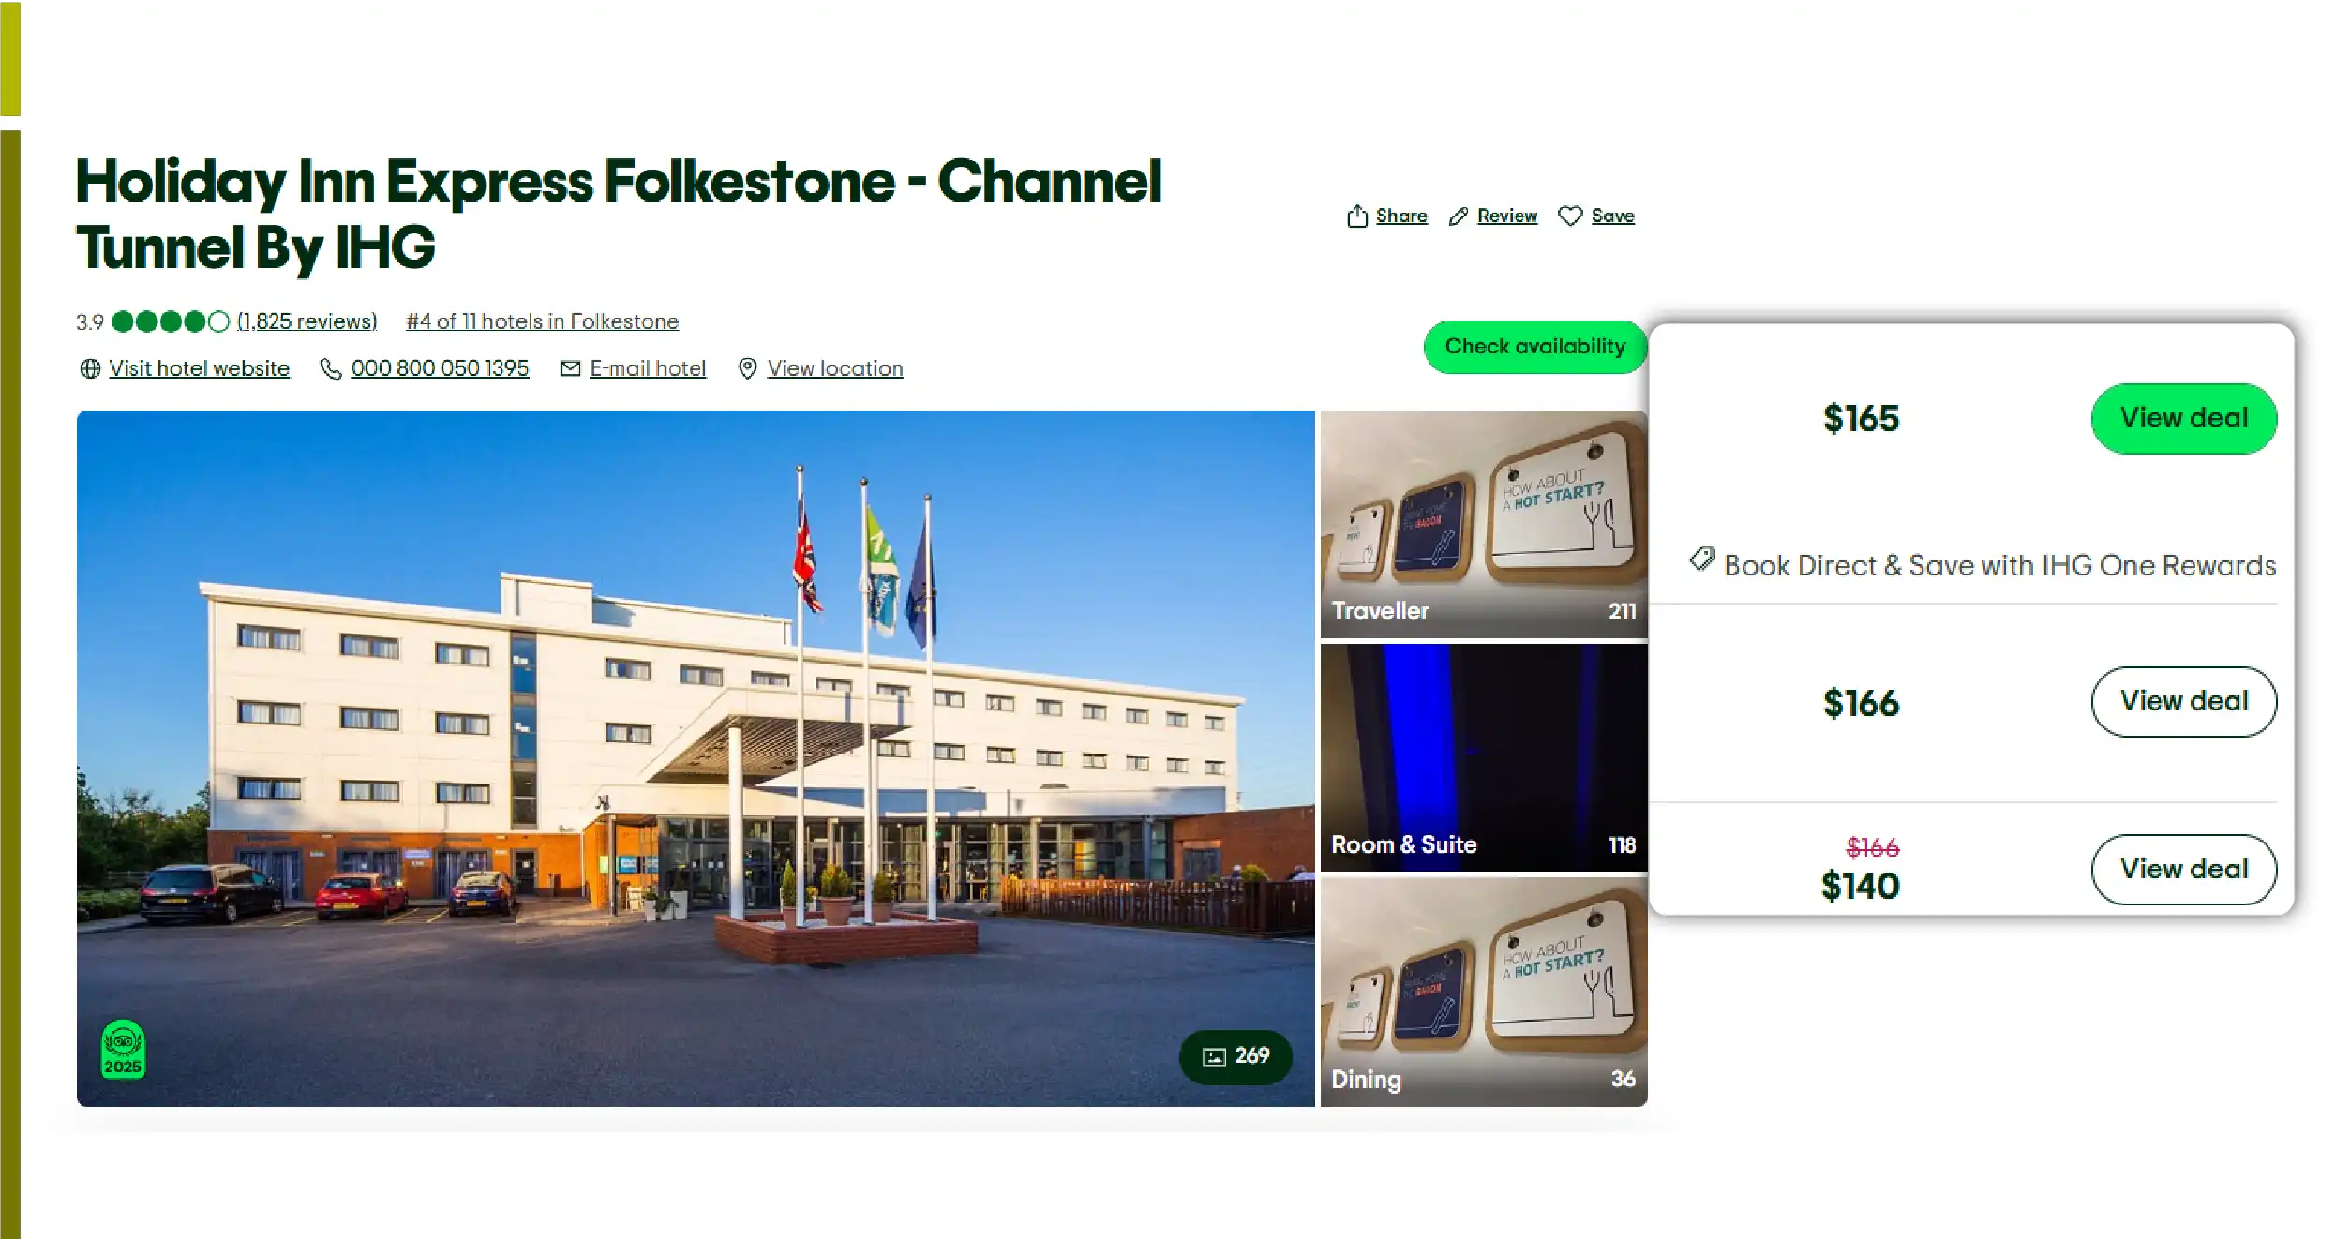The width and height of the screenshot is (2350, 1239).
Task: Click the green bubble rating circles
Action: 171,321
